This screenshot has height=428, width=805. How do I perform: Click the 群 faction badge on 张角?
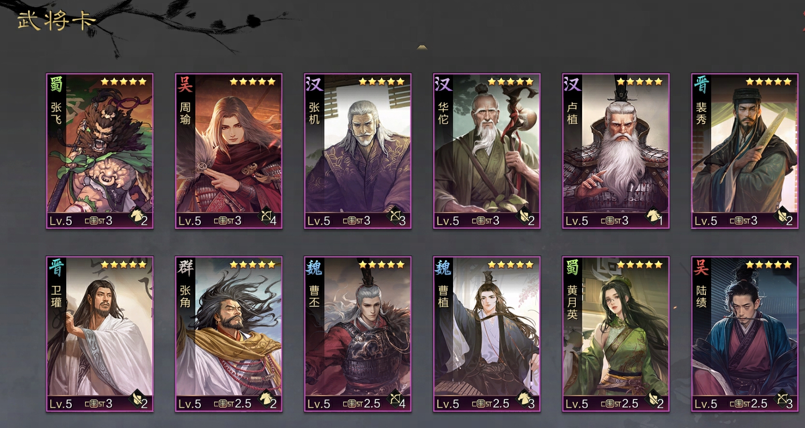[185, 267]
